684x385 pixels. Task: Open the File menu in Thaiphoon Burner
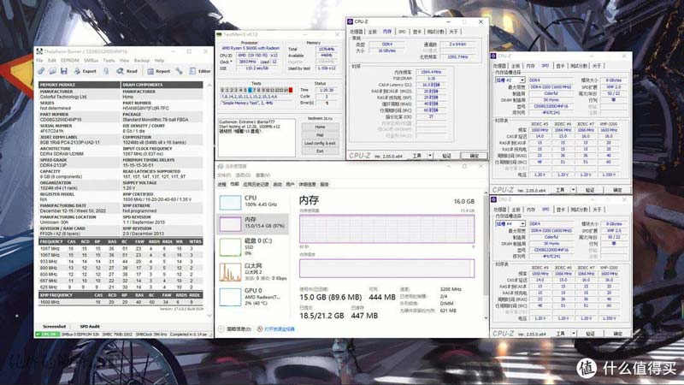coord(39,60)
